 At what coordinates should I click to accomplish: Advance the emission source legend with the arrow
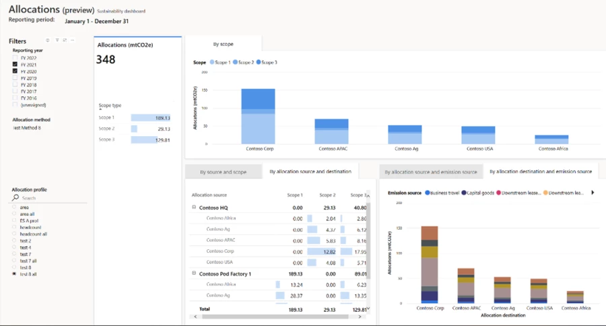pyautogui.click(x=592, y=193)
